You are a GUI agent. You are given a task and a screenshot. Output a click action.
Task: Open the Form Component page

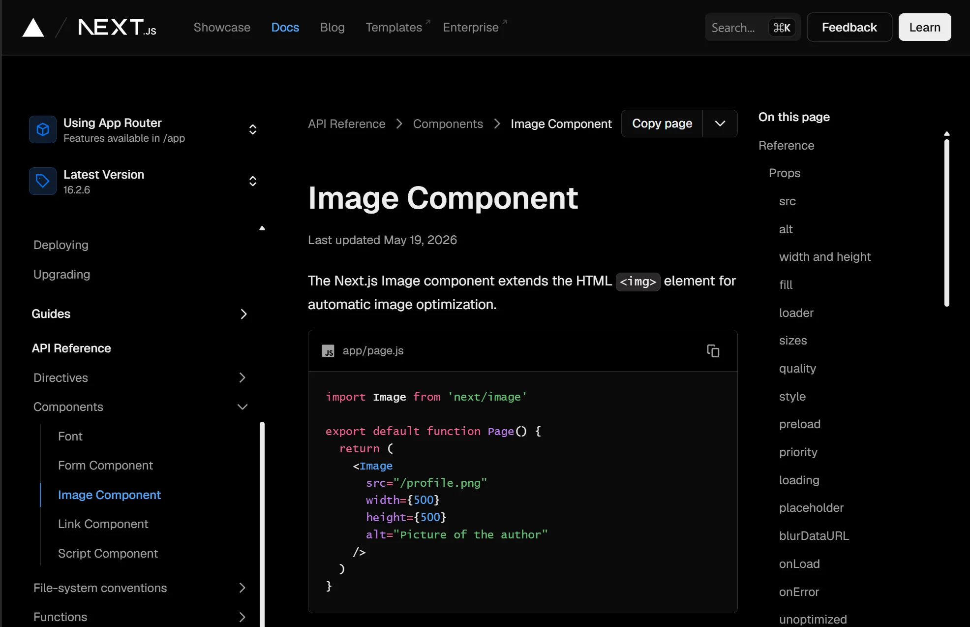coord(105,466)
